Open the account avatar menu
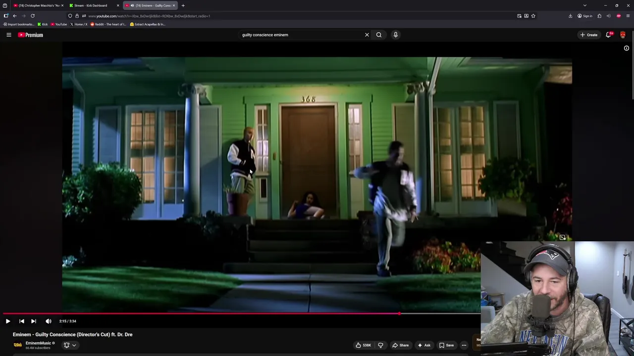This screenshot has width=634, height=356. point(623,35)
